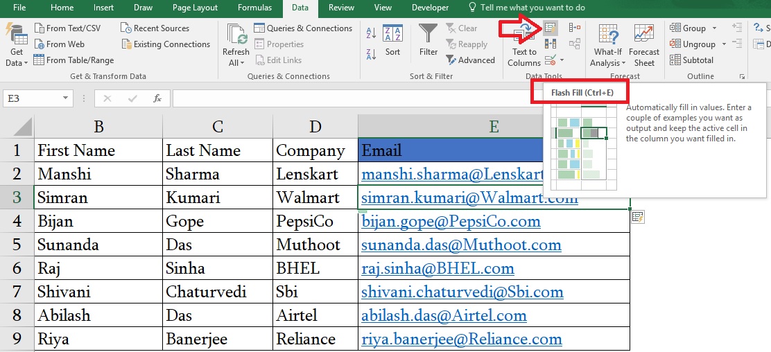Open the Refresh All dropdown
771x352 pixels.
point(236,46)
